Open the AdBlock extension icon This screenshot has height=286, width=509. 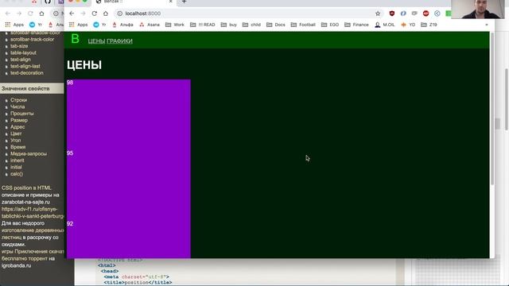click(426, 14)
